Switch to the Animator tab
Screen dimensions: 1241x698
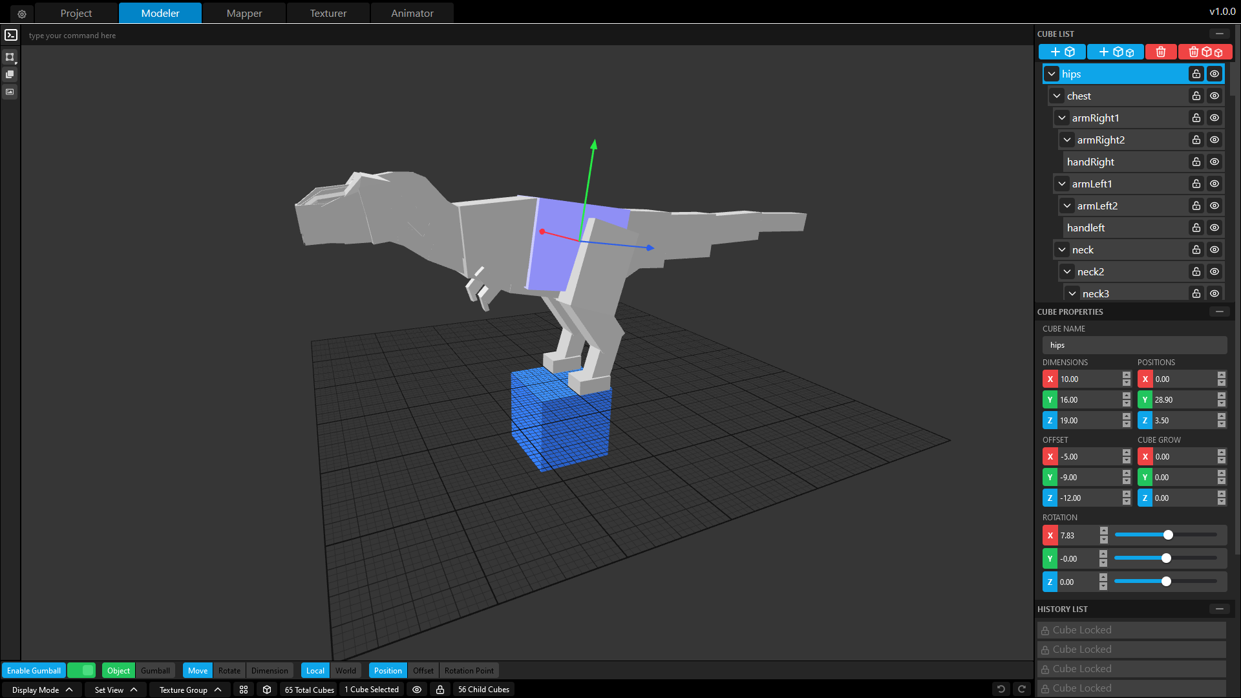412,13
